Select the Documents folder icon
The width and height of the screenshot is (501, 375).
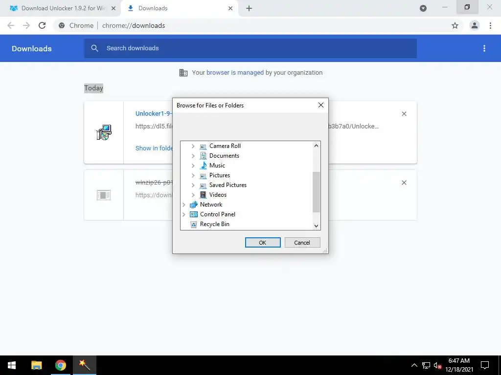coord(203,156)
